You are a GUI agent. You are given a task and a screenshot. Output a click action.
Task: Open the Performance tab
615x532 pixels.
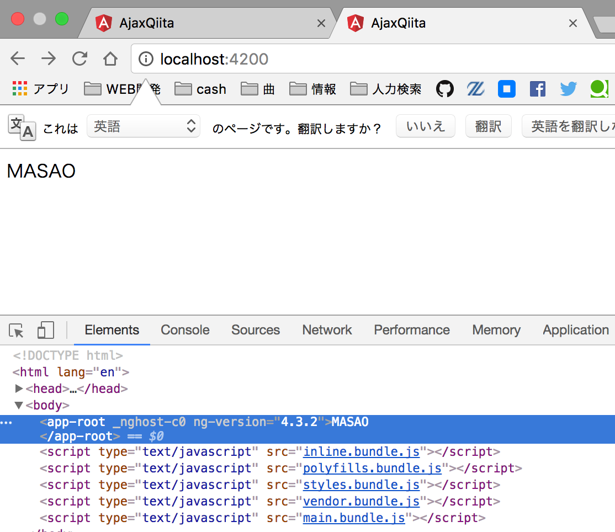point(412,330)
